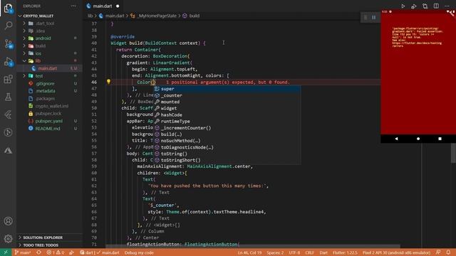456x256 pixels.
Task: Open the Accounts icon in activity bar
Action: [8, 221]
